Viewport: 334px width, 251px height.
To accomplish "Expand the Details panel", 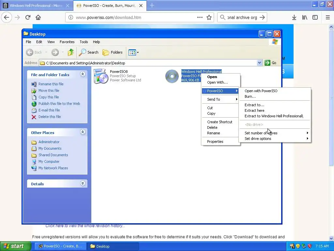I will (83, 183).
